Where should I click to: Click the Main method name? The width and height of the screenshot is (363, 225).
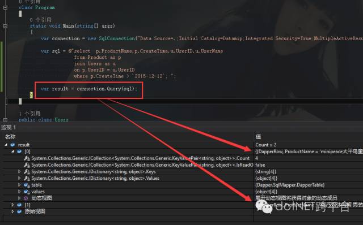69,26
